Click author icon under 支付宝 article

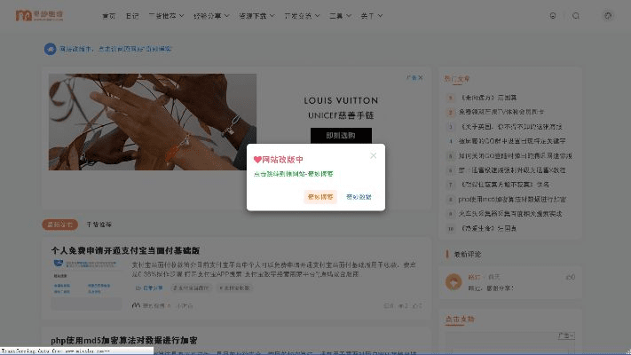[x=136, y=305]
